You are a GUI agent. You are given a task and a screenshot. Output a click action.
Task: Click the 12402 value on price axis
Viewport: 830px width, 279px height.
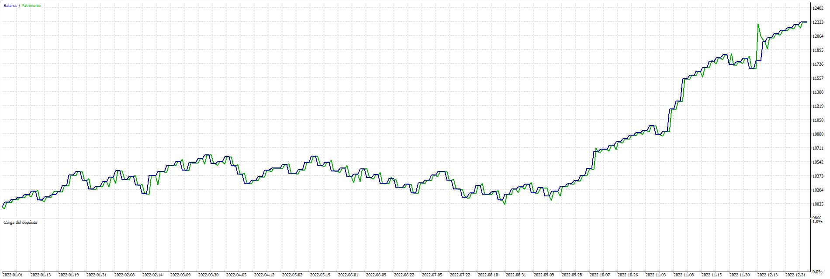click(818, 8)
